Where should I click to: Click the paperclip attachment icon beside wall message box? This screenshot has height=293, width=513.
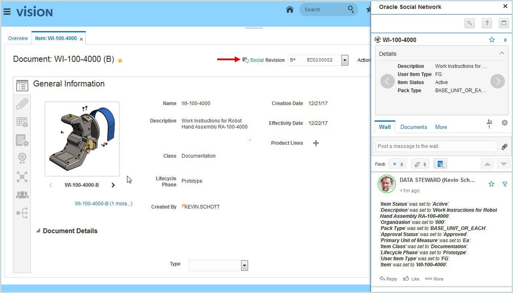pos(504,146)
